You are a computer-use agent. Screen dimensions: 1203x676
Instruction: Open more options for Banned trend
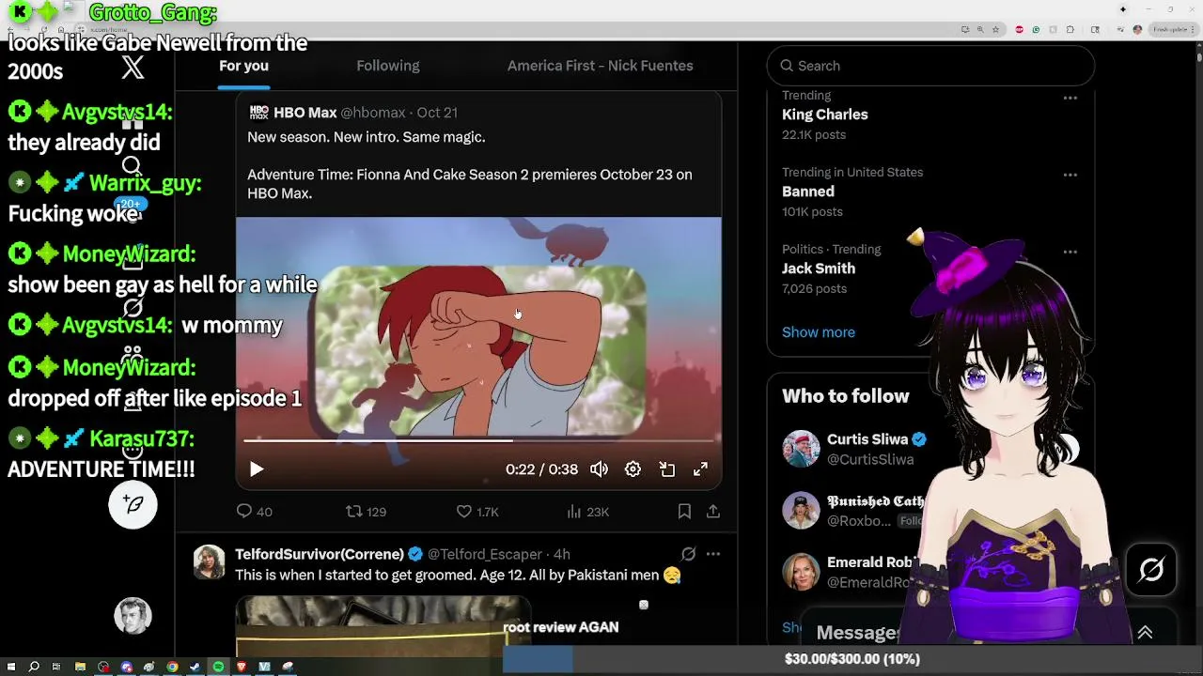[1070, 175]
